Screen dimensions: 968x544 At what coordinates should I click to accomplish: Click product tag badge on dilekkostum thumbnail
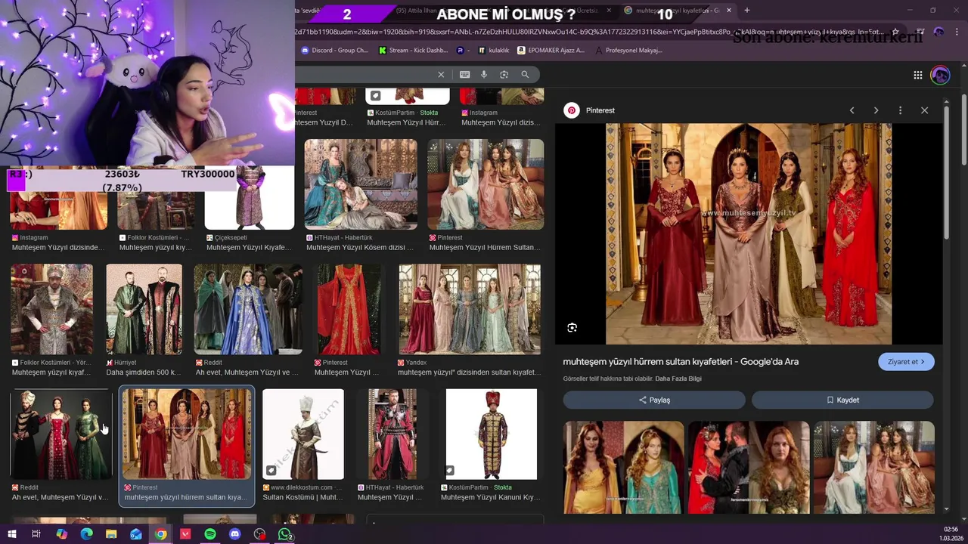coord(271,471)
